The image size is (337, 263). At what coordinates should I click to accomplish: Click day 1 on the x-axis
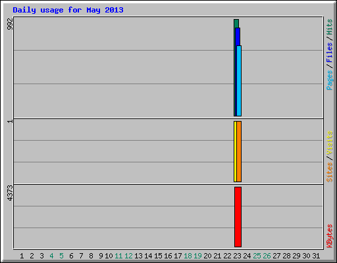(x=22, y=256)
